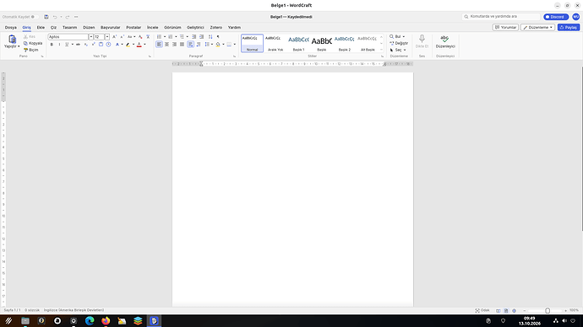Expand the Aptos font name dropdown
Image resolution: width=583 pixels, height=327 pixels.
(90, 37)
